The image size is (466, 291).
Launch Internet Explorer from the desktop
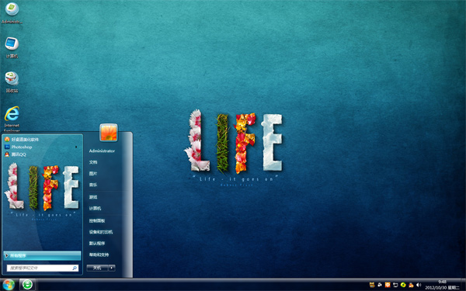[12, 119]
